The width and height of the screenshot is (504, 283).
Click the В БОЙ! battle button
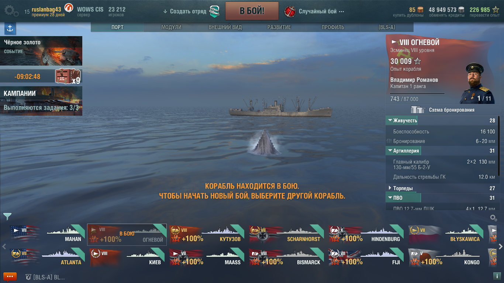(x=252, y=11)
